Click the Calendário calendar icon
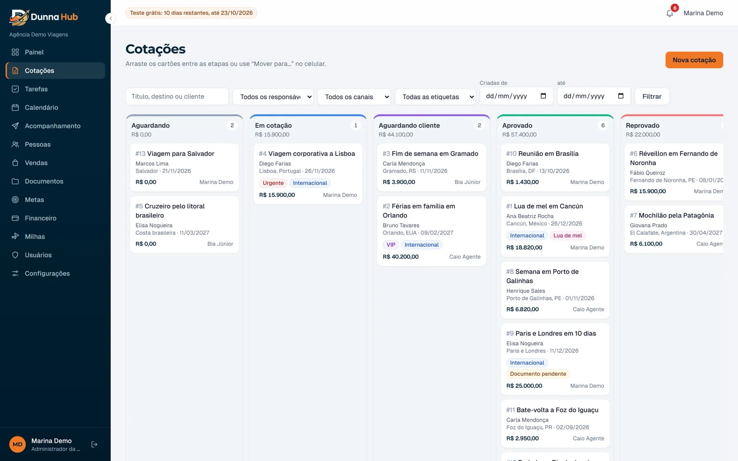Image resolution: width=738 pixels, height=461 pixels. [x=15, y=107]
